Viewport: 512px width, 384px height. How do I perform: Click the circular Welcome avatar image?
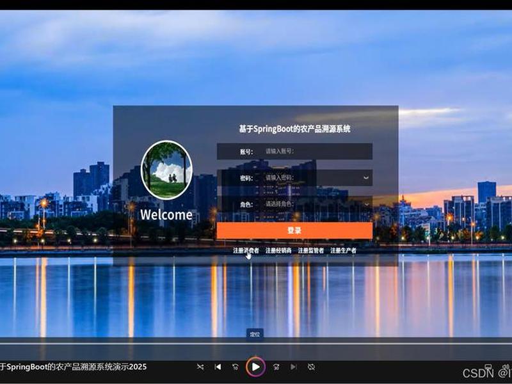click(166, 170)
